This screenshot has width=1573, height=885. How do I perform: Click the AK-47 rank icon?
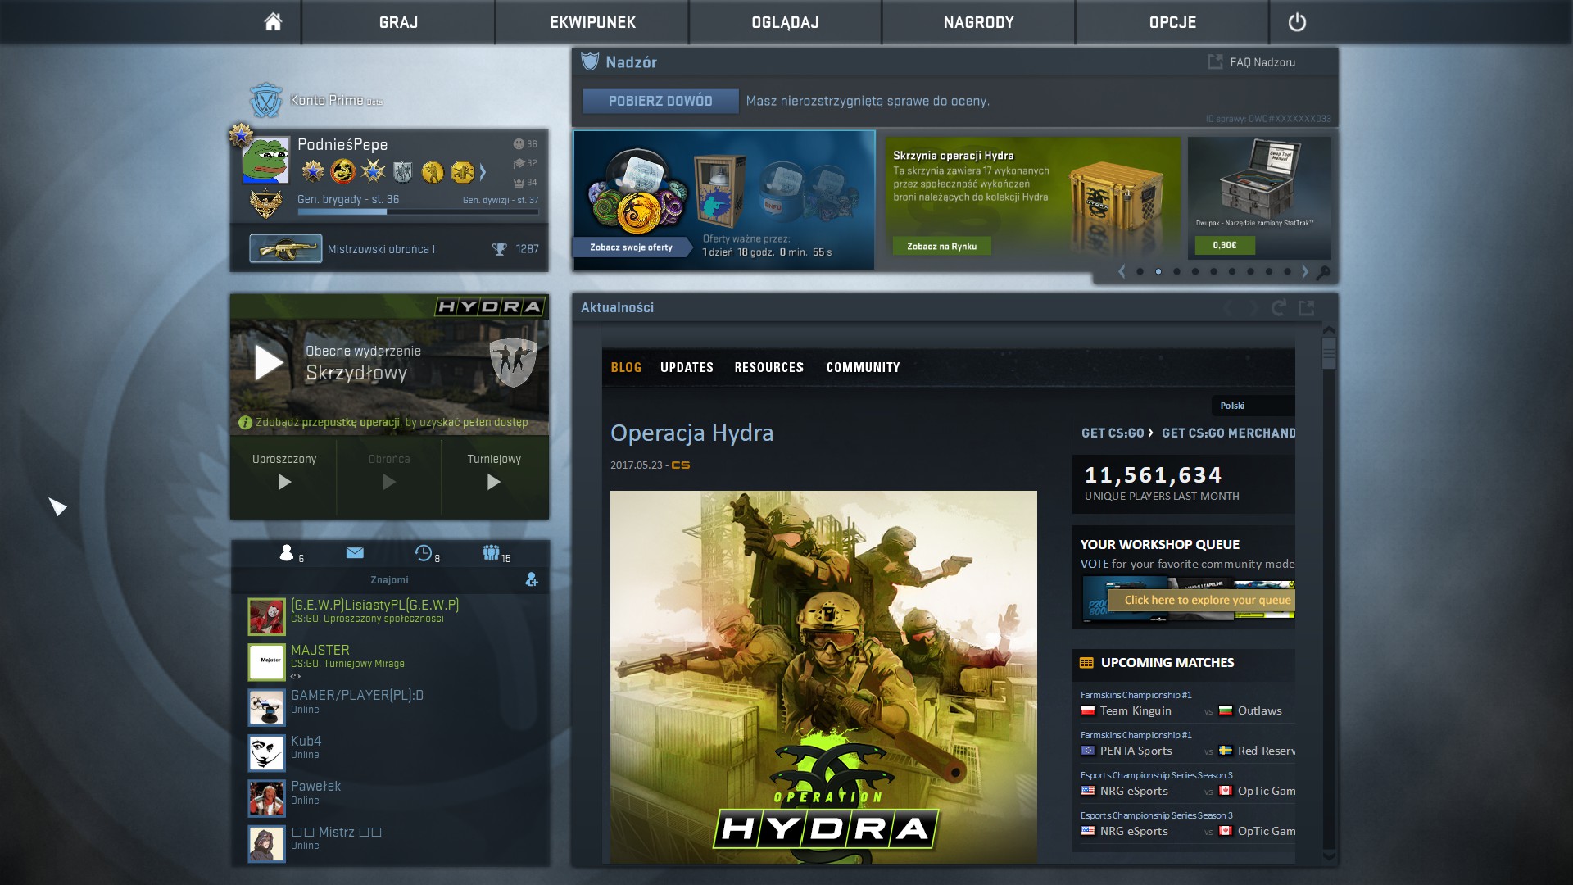(x=285, y=249)
